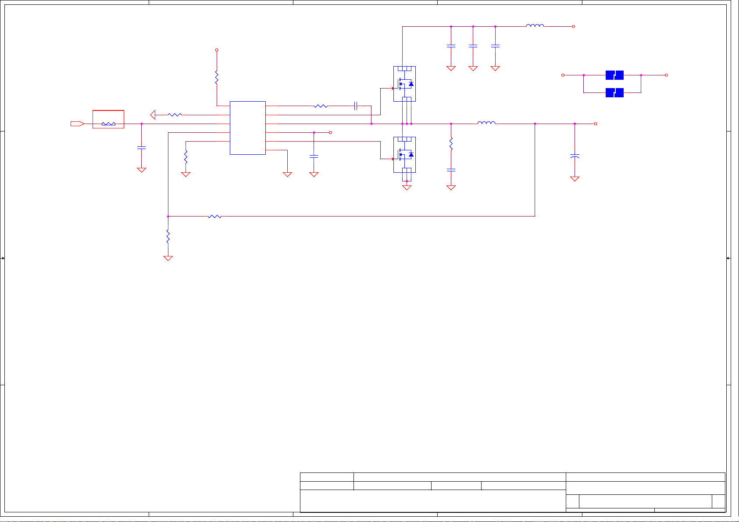Select the output inductor after the switch node
739x522 pixels.
click(x=486, y=123)
